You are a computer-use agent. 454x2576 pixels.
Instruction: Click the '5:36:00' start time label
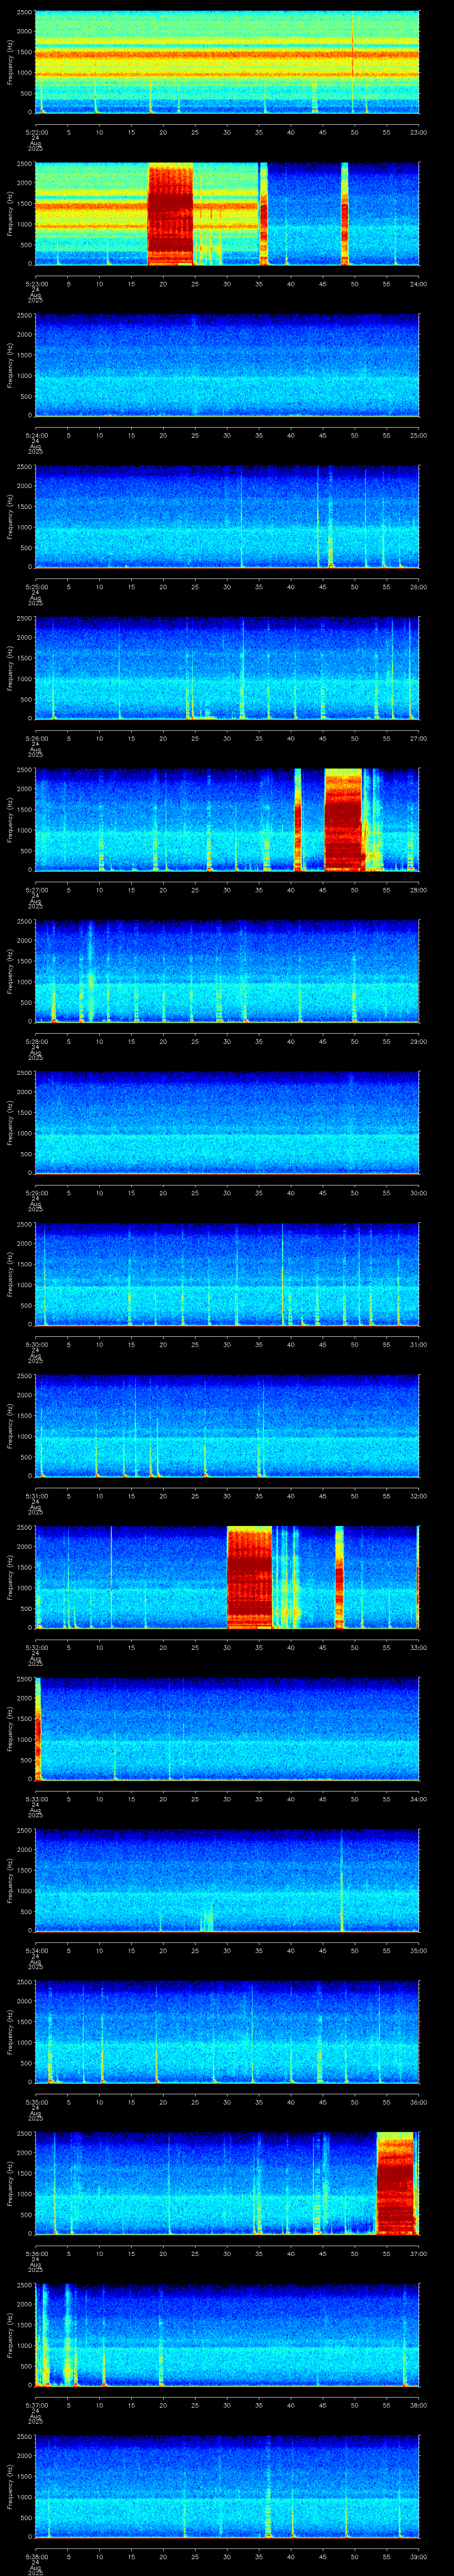click(37, 2253)
